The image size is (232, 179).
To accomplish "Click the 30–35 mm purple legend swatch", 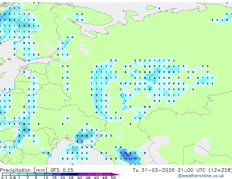I will (x=82, y=174).
